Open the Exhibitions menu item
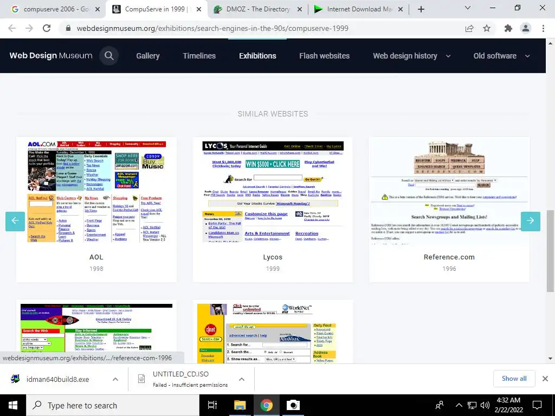Image resolution: width=555 pixels, height=416 pixels. [x=257, y=56]
